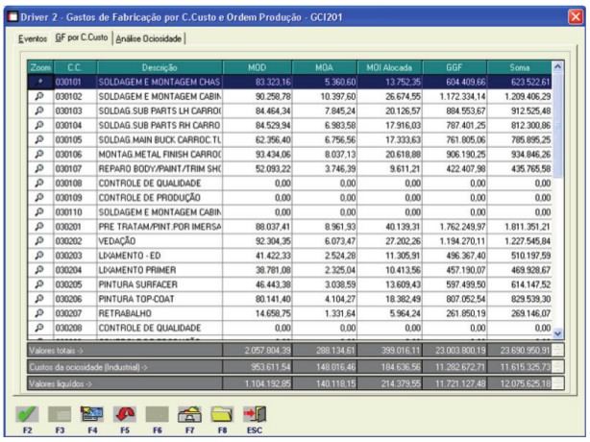Click the ESC exit door icon
The image size is (590, 442).
pyautogui.click(x=255, y=414)
